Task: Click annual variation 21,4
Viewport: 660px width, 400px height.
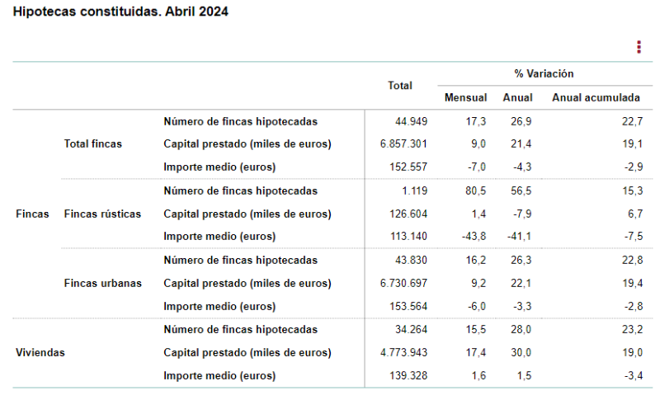Action: click(x=521, y=144)
